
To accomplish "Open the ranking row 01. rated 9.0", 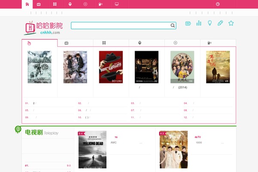I will pyautogui.click(x=48, y=166).
